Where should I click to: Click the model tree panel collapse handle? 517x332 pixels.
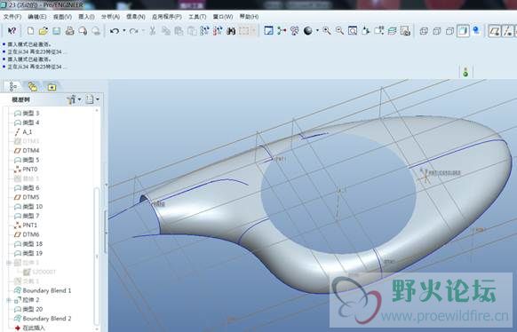click(106, 233)
